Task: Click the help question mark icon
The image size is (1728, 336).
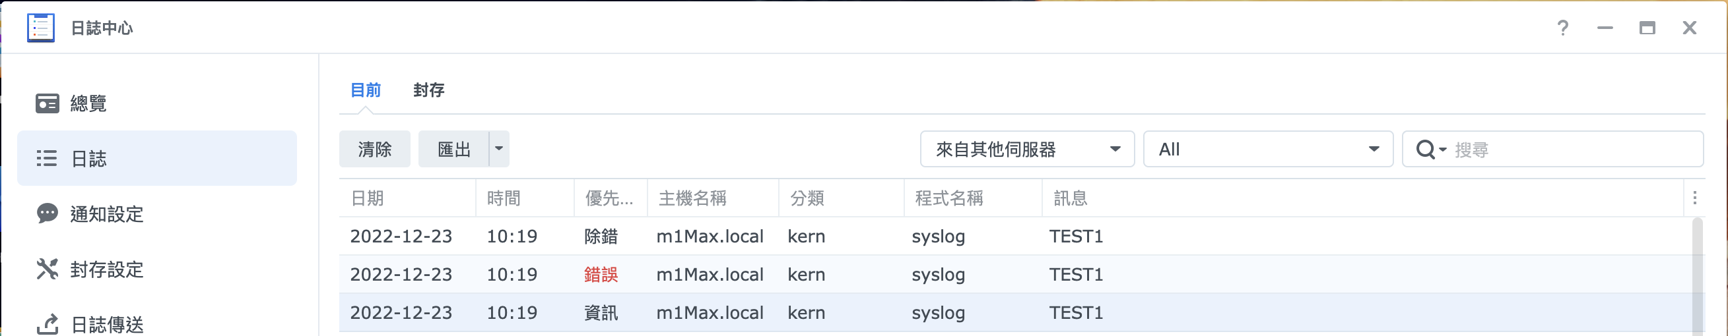Action: [1563, 28]
